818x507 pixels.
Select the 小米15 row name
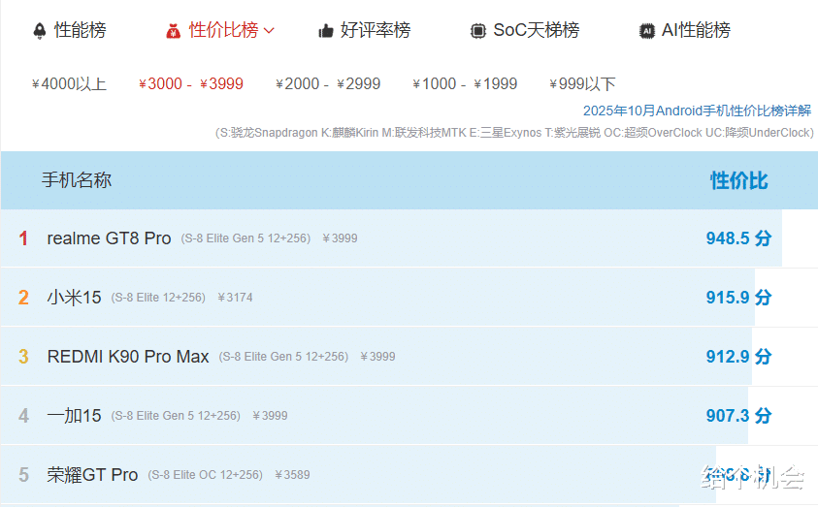[74, 298]
